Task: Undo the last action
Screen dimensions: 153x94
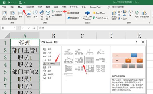Action: [9, 3]
